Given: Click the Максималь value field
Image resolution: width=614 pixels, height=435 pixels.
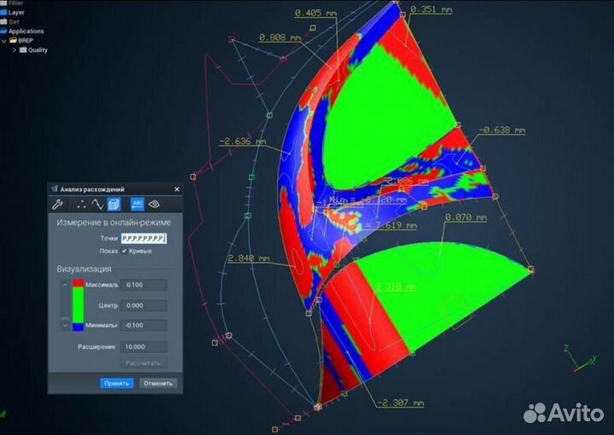Looking at the screenshot, I should click(x=143, y=284).
